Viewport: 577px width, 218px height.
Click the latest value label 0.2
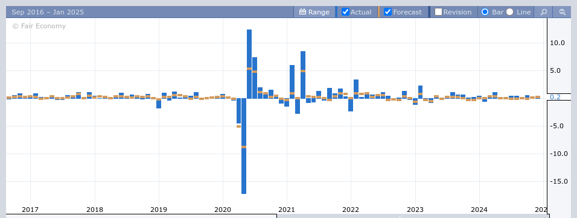555,97
